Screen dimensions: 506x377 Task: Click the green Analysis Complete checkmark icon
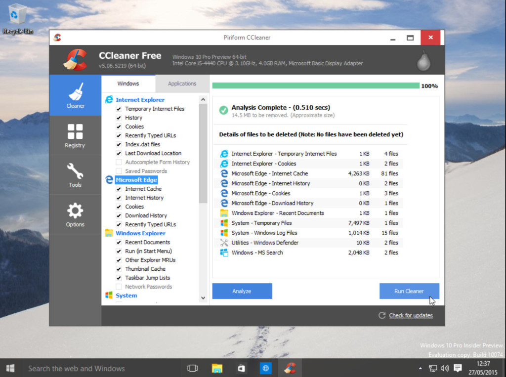pos(223,110)
